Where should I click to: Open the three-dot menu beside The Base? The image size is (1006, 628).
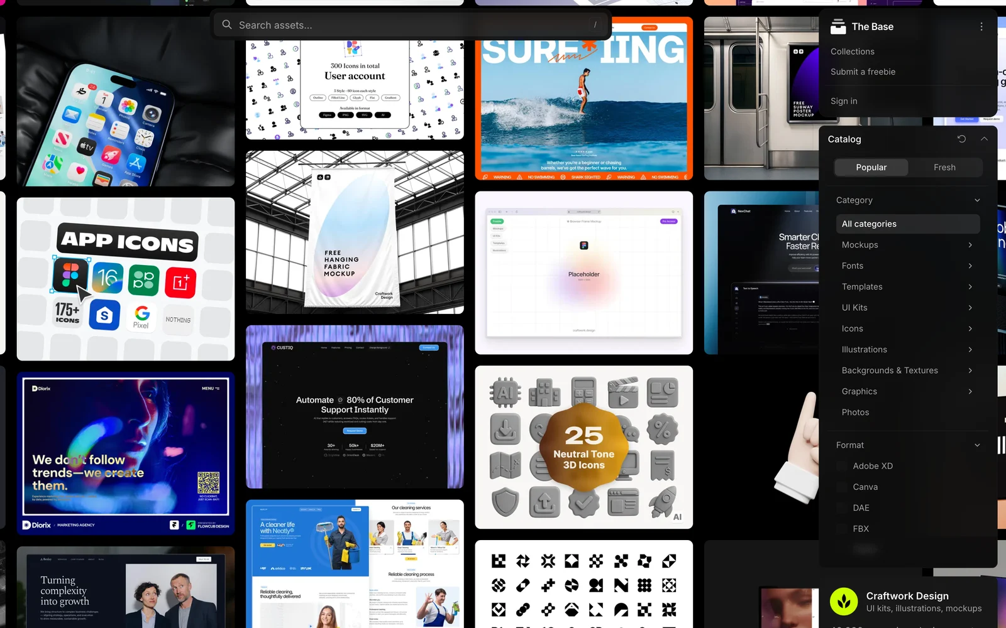pyautogui.click(x=981, y=26)
